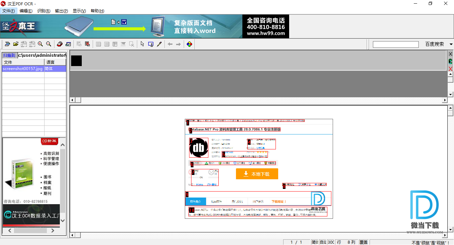This screenshot has width=454, height=245.
Task: Click the red scanner tray icon
Action: point(59,44)
